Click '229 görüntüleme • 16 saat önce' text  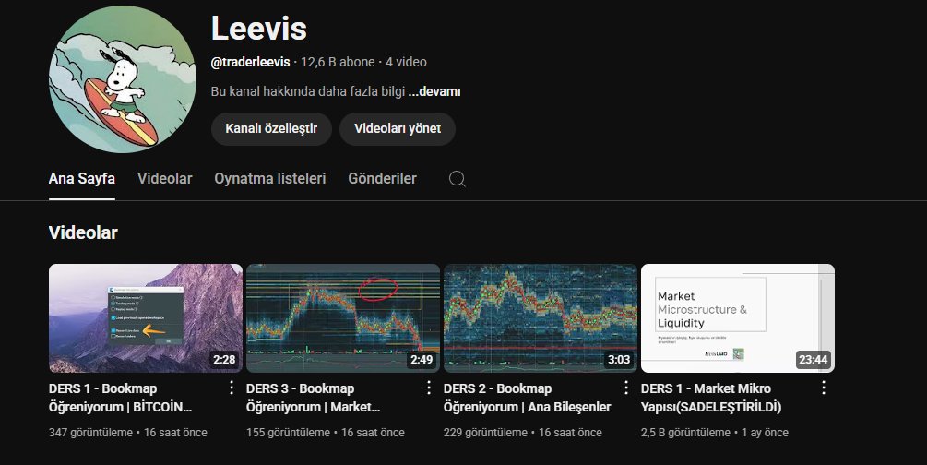tap(523, 433)
